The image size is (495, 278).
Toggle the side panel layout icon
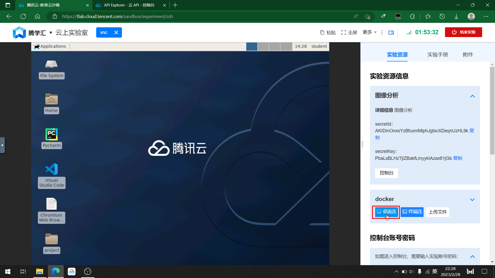pyautogui.click(x=391, y=32)
